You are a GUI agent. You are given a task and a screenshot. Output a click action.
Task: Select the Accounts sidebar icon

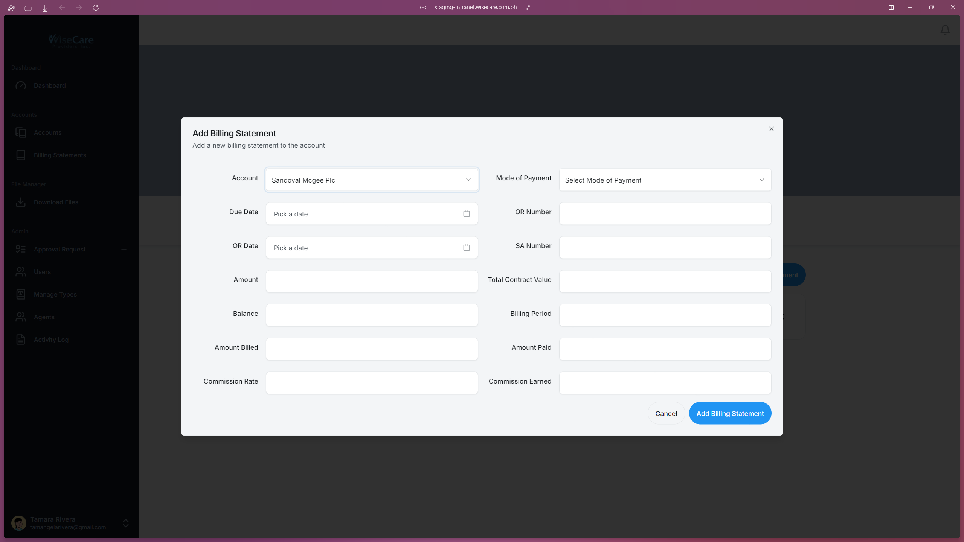(x=21, y=132)
